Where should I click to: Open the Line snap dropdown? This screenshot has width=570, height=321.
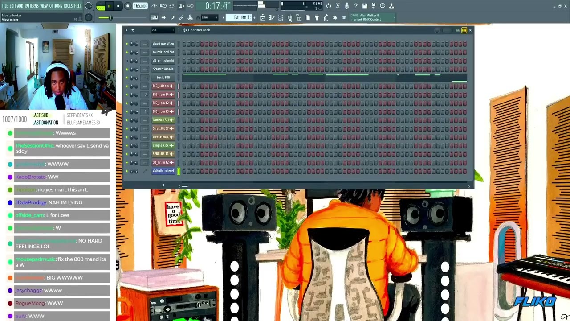(209, 17)
